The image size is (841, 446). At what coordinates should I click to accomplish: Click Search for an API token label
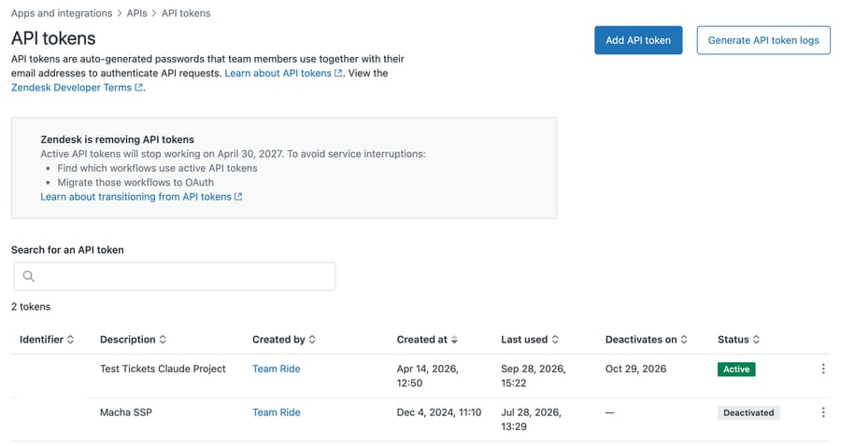click(67, 250)
